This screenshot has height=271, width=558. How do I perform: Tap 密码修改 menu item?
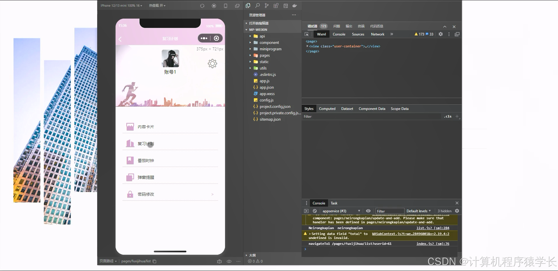tap(170, 194)
